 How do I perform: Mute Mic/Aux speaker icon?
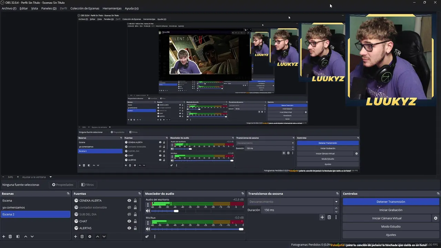click(148, 229)
